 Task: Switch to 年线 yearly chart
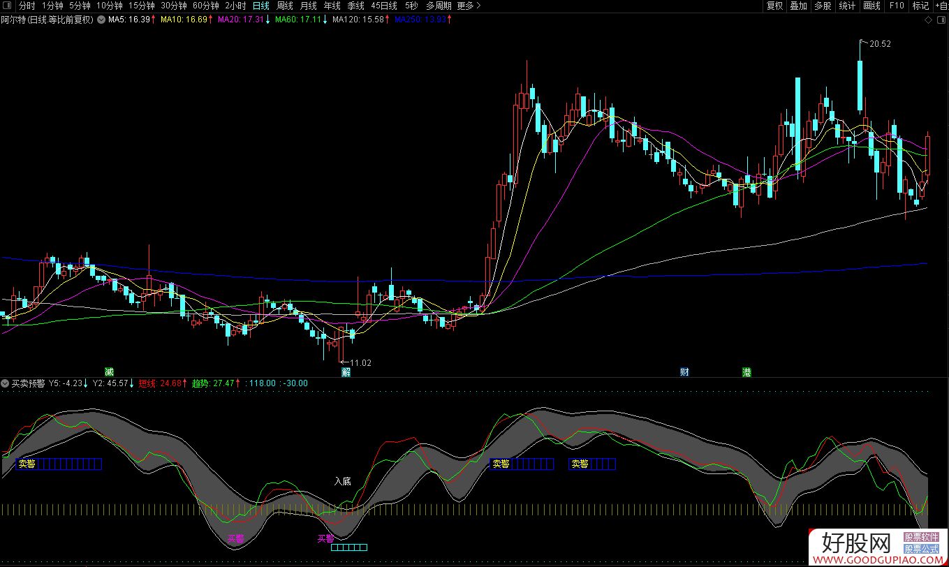(332, 6)
